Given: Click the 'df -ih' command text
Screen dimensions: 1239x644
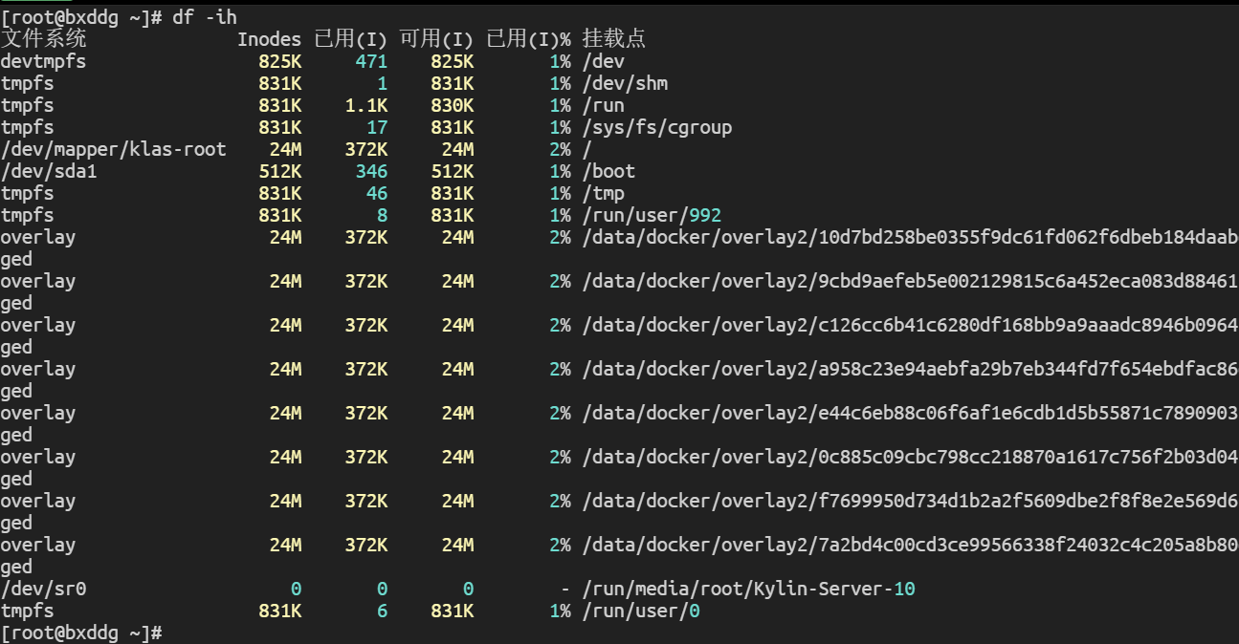Looking at the screenshot, I should click(204, 17).
